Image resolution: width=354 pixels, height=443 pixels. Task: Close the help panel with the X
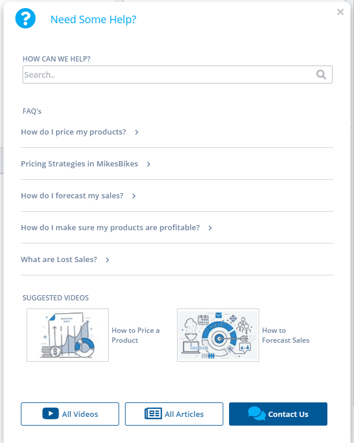(340, 12)
